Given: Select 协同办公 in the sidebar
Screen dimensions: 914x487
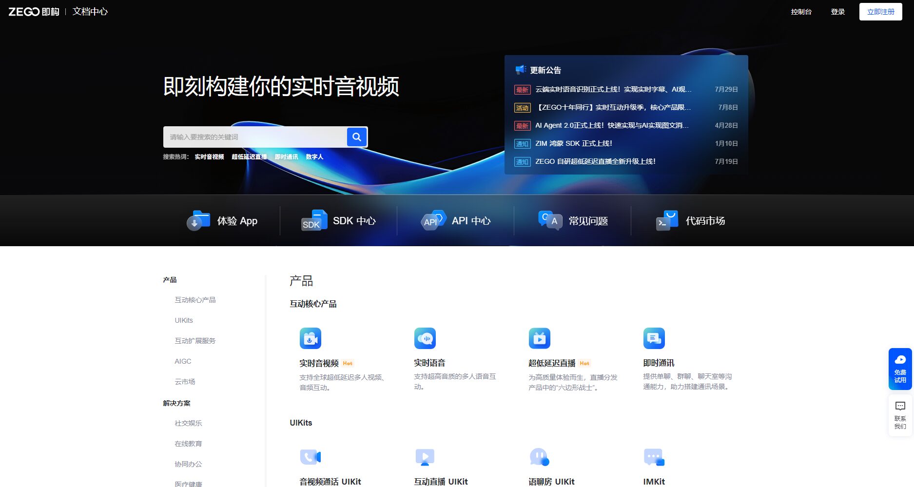Looking at the screenshot, I should 188,464.
